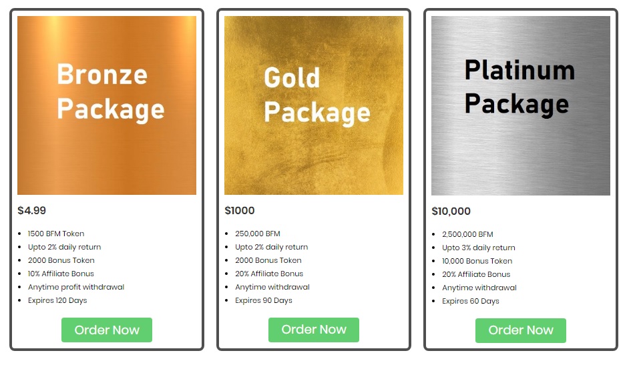Click Gold card's '20% Affiliate Bonus' item

[269, 274]
